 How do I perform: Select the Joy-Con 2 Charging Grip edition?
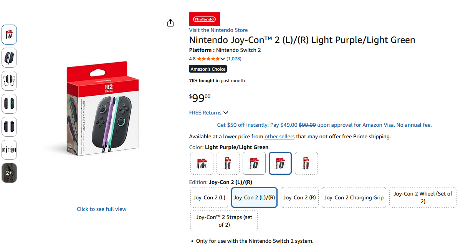click(x=354, y=197)
